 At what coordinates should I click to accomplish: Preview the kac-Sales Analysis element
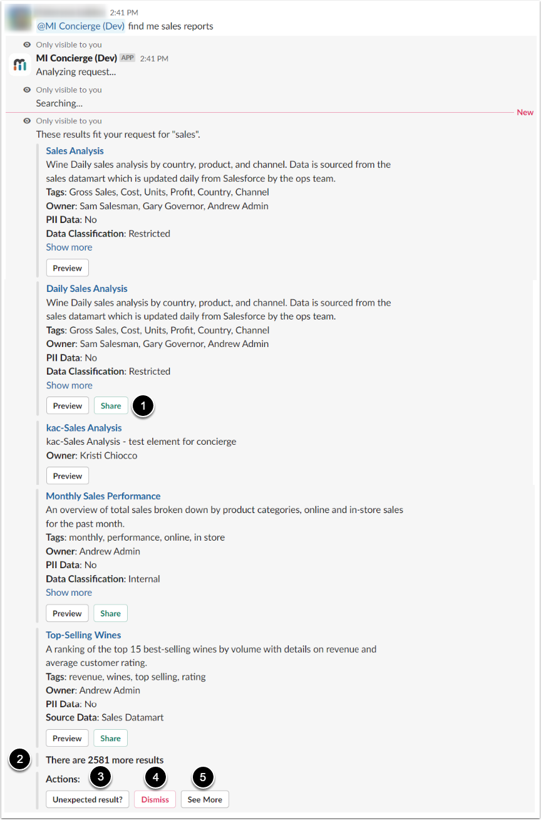pyautogui.click(x=68, y=476)
